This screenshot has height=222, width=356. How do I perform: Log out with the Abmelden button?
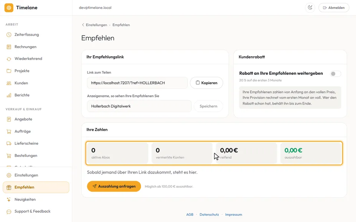(x=334, y=8)
